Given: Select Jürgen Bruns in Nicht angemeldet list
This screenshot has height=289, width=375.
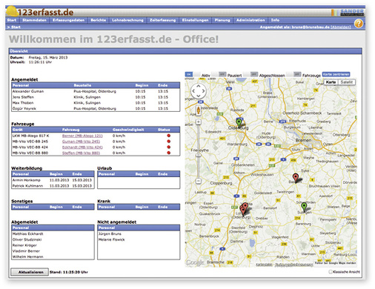Looking at the screenshot, I should (x=110, y=233).
